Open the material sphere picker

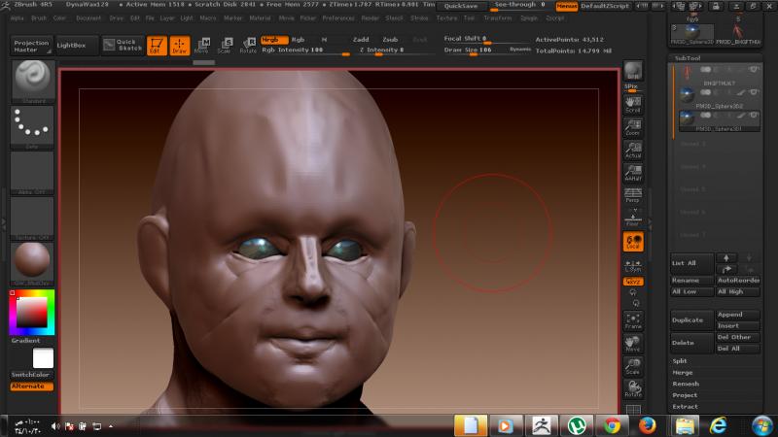tap(32, 264)
